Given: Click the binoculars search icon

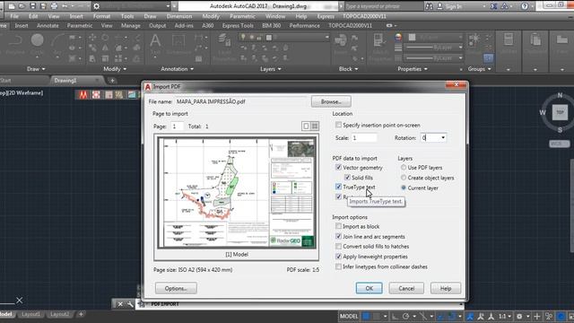Looking at the screenshot, I should [429, 6].
